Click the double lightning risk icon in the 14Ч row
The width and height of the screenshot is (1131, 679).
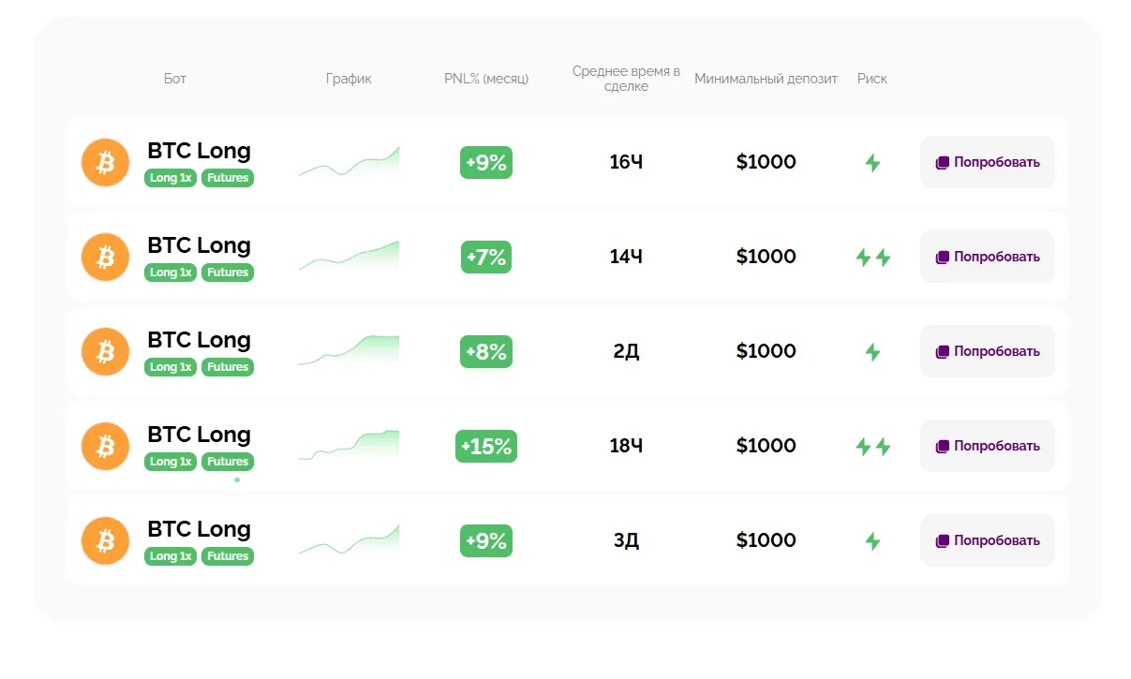[x=872, y=258]
